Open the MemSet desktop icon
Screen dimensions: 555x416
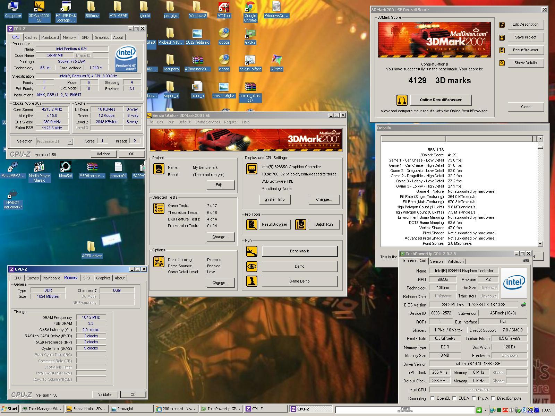(x=66, y=170)
